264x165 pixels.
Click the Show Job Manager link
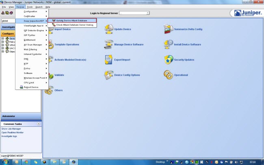(11, 129)
